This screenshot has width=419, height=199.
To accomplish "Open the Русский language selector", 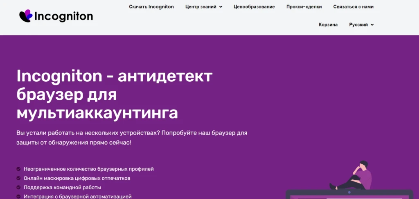I will pos(361,25).
